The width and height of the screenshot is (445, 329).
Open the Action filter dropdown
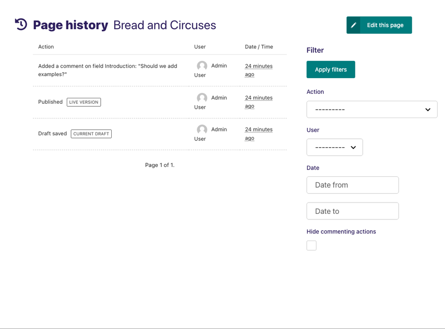click(x=372, y=110)
